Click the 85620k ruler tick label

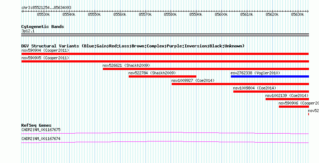point(272,15)
